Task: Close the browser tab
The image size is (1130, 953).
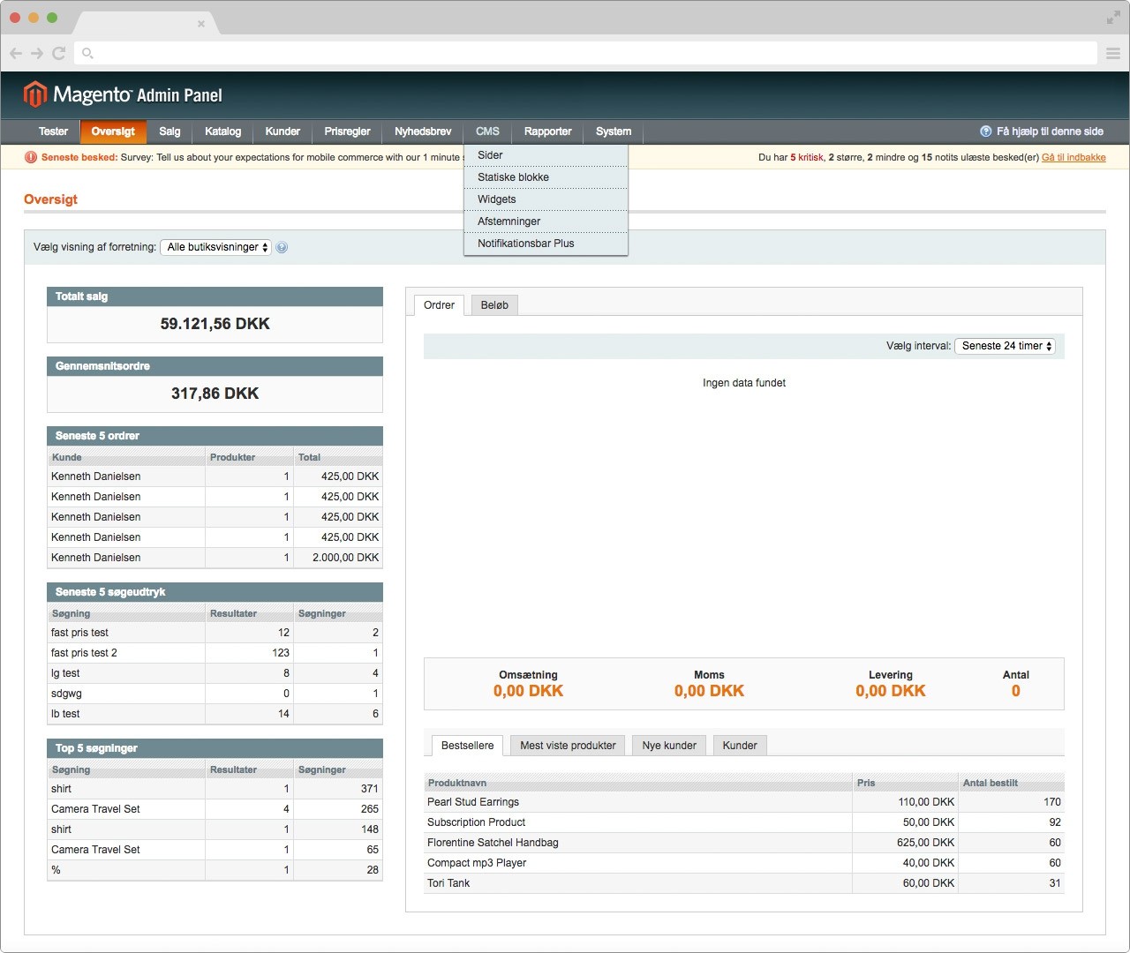Action: click(201, 24)
